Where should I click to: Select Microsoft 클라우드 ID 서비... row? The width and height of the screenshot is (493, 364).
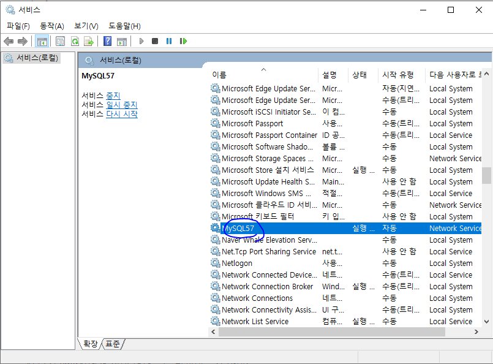click(x=345, y=205)
